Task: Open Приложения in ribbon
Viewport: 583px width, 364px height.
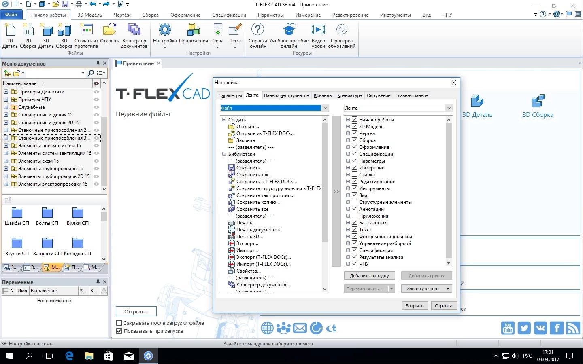Action: click(x=194, y=33)
